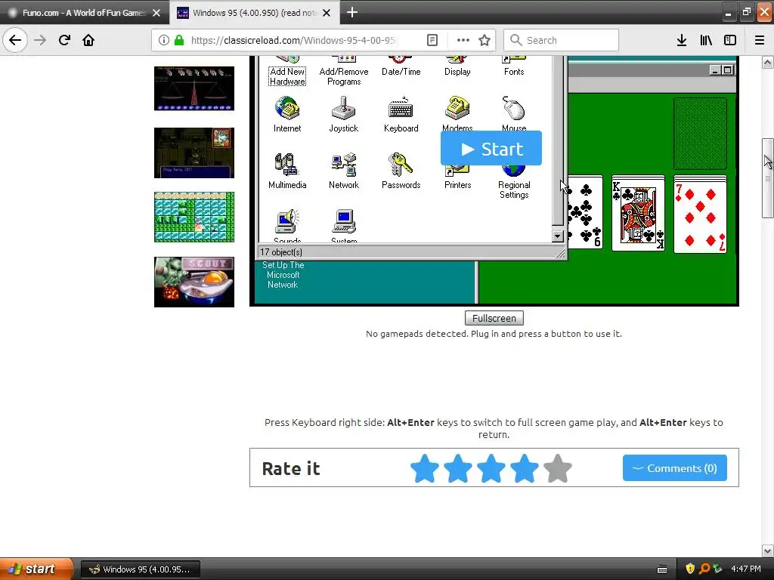774x580 pixels.
Task: Open the Sounds control panel icon
Action: (287, 227)
